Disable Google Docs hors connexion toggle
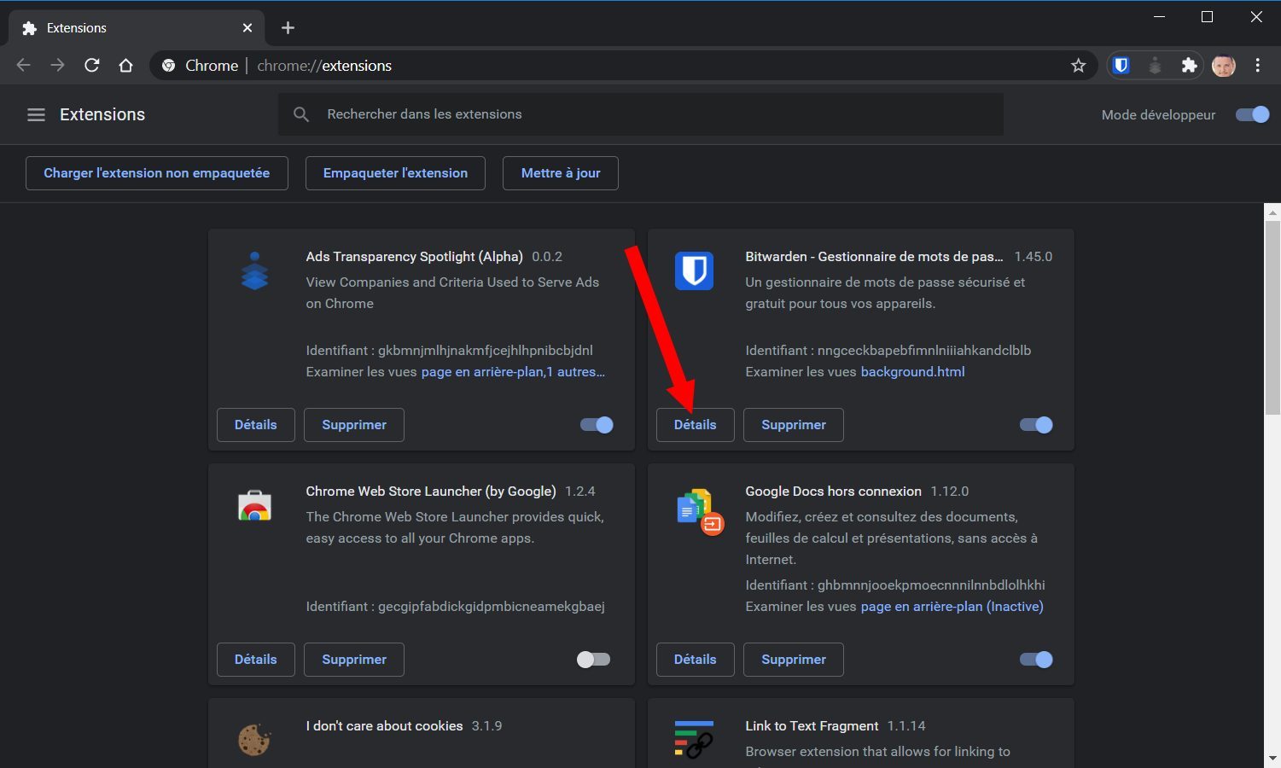 [1036, 660]
